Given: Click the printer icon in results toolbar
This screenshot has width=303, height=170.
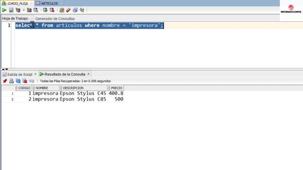Looking at the screenshot, I should pyautogui.click(x=11, y=81).
